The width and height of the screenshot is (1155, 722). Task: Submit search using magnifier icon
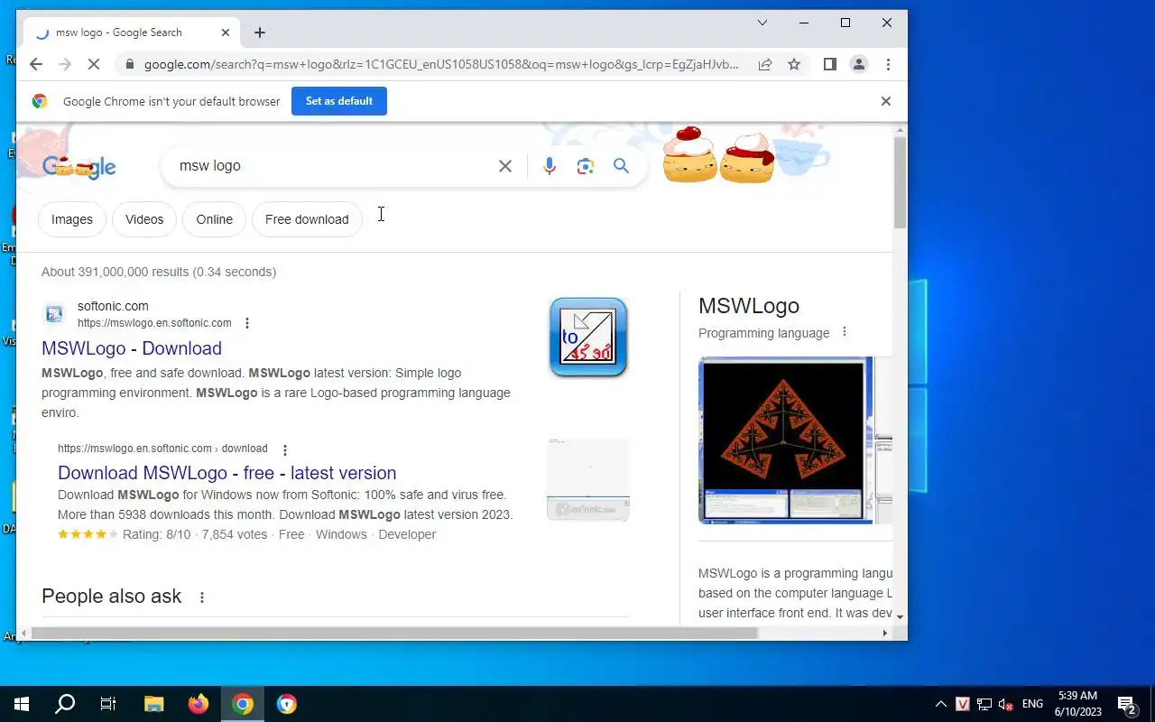pos(621,166)
